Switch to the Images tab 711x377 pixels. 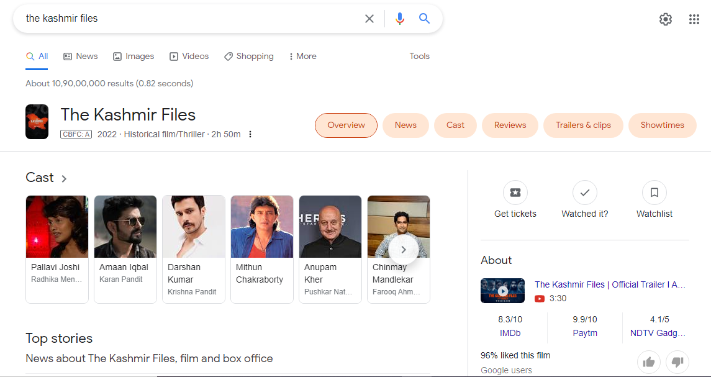[x=134, y=56]
